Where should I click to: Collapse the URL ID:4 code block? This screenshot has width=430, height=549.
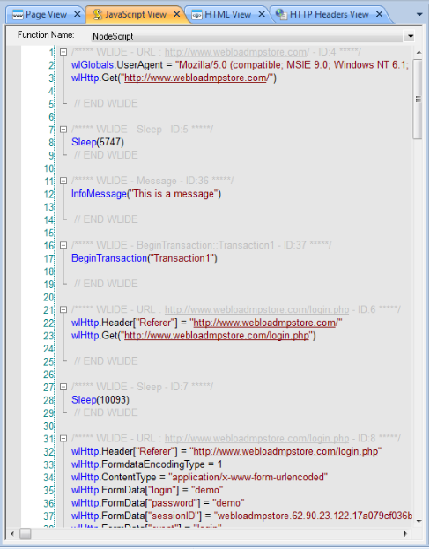click(x=63, y=52)
